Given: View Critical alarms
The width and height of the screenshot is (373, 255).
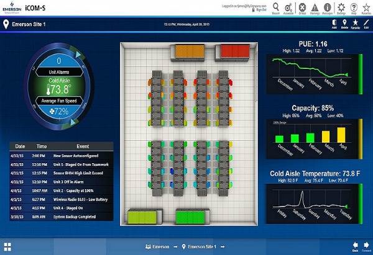Looking at the screenshot, I should tap(302, 7).
